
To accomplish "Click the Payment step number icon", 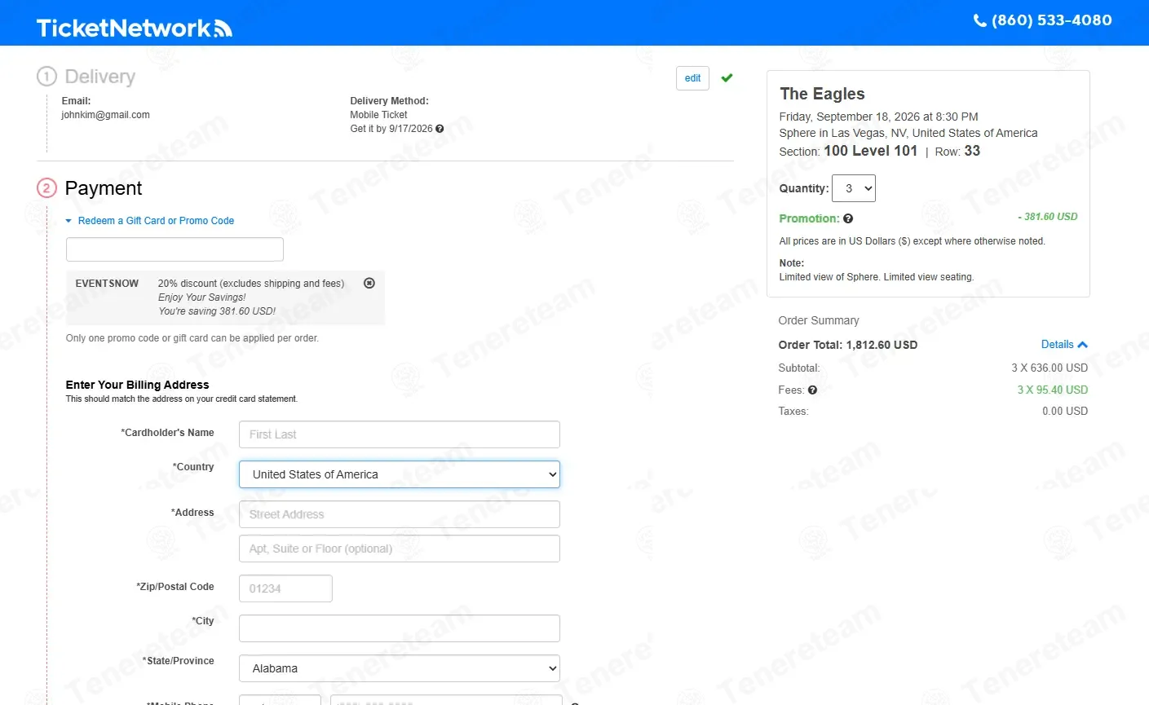I will [x=46, y=188].
